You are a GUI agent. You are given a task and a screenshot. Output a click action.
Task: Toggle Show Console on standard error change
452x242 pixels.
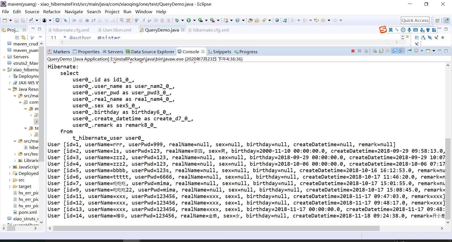click(x=401, y=51)
